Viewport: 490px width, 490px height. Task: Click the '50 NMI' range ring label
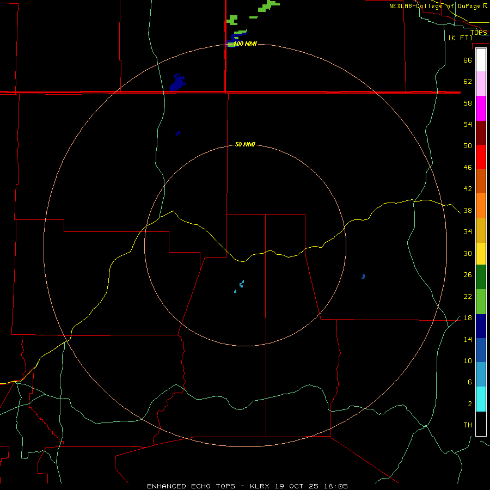click(245, 144)
